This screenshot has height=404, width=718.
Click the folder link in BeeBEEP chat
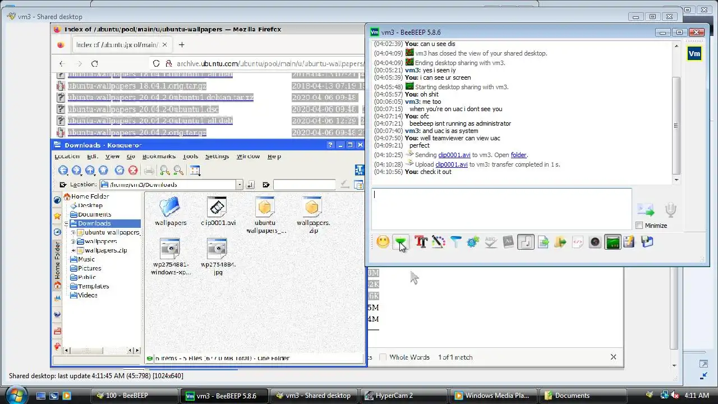click(518, 155)
